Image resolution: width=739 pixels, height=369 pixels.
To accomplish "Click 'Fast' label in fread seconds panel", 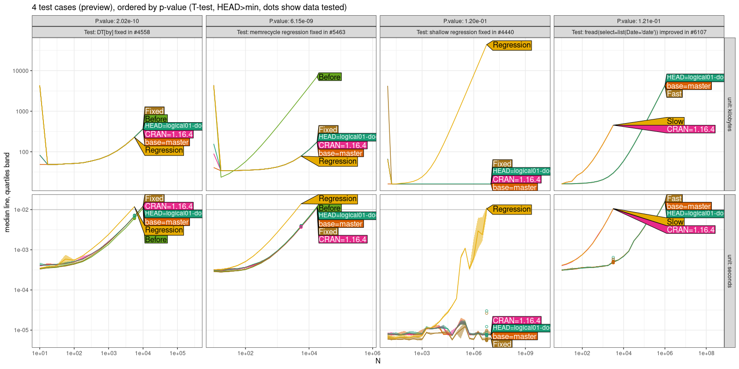I will pos(674,198).
